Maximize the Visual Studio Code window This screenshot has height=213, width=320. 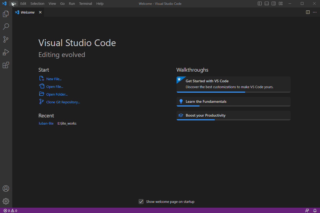click(302, 3)
